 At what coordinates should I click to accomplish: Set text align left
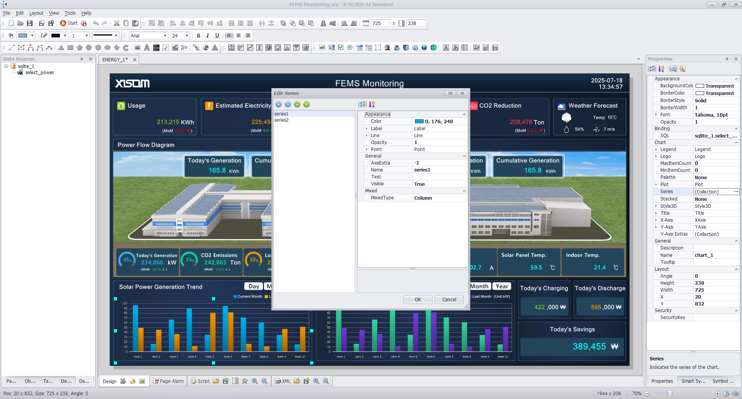tap(229, 36)
